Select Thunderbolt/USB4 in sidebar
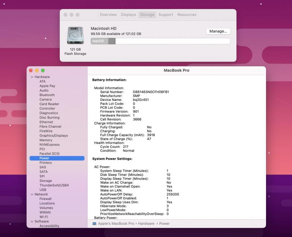Viewport: 292px width, 237px height. 54,185
